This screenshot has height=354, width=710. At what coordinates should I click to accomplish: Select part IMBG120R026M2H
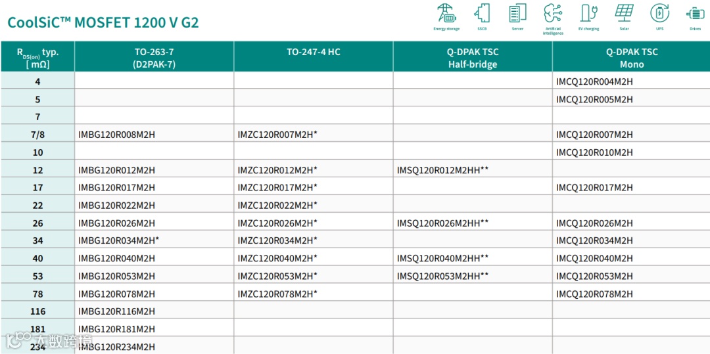[116, 223]
